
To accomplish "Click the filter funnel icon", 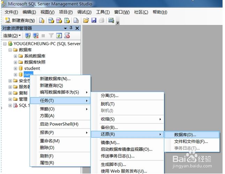I will click(51, 35).
